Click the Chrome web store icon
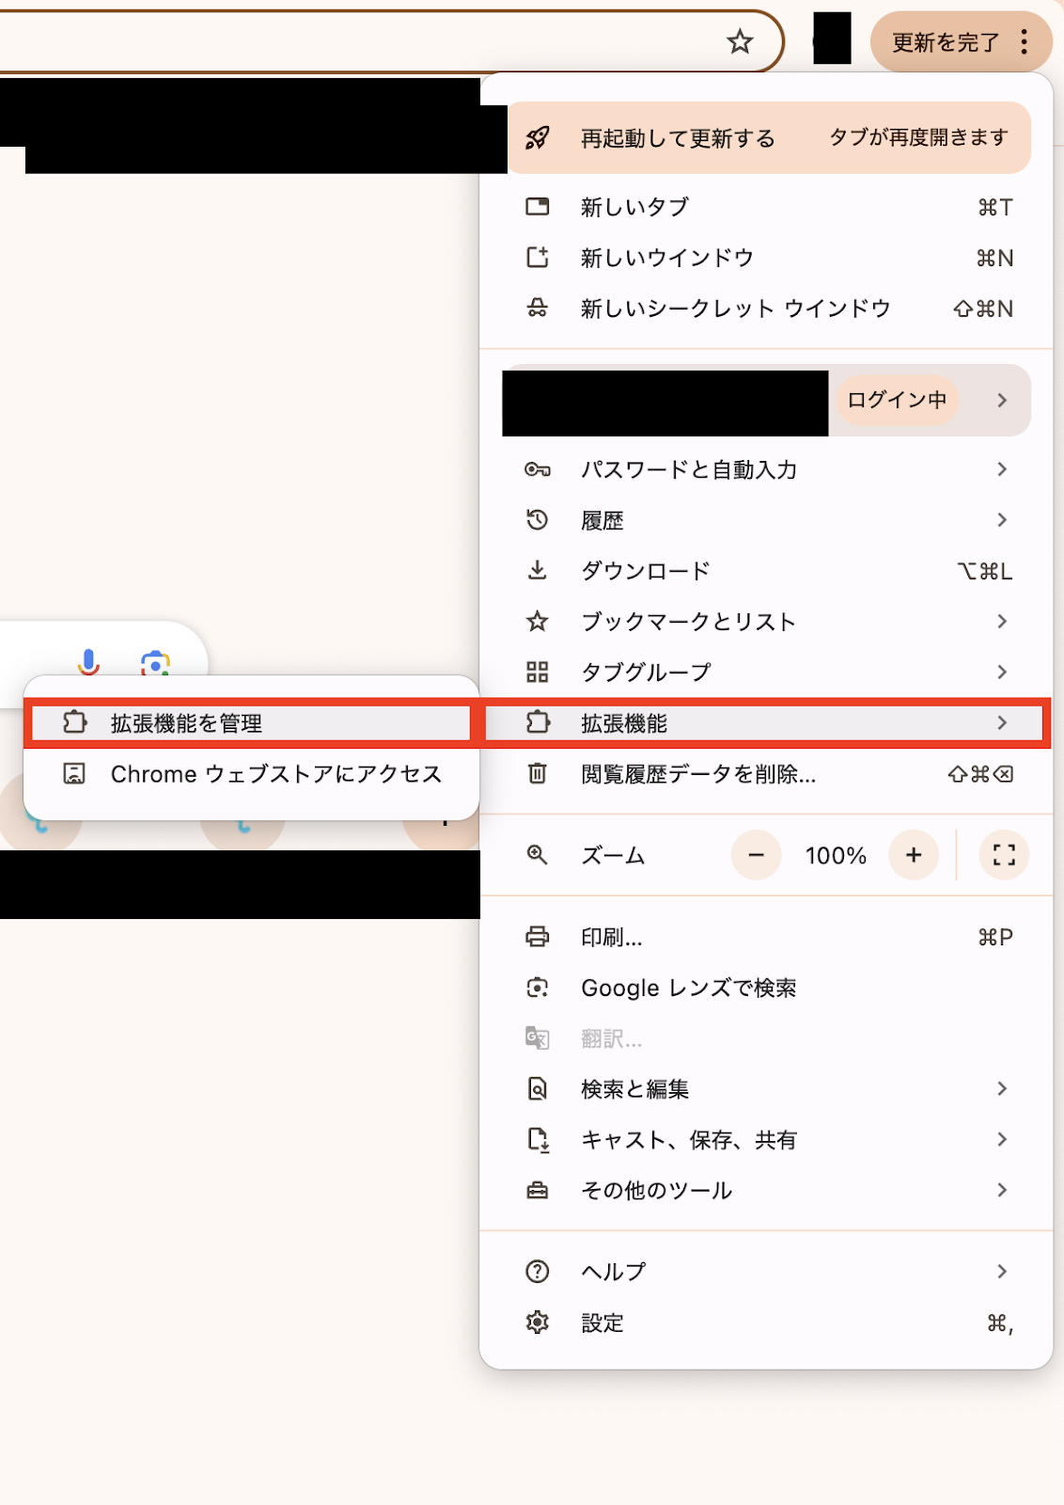This screenshot has width=1064, height=1505. [x=74, y=773]
